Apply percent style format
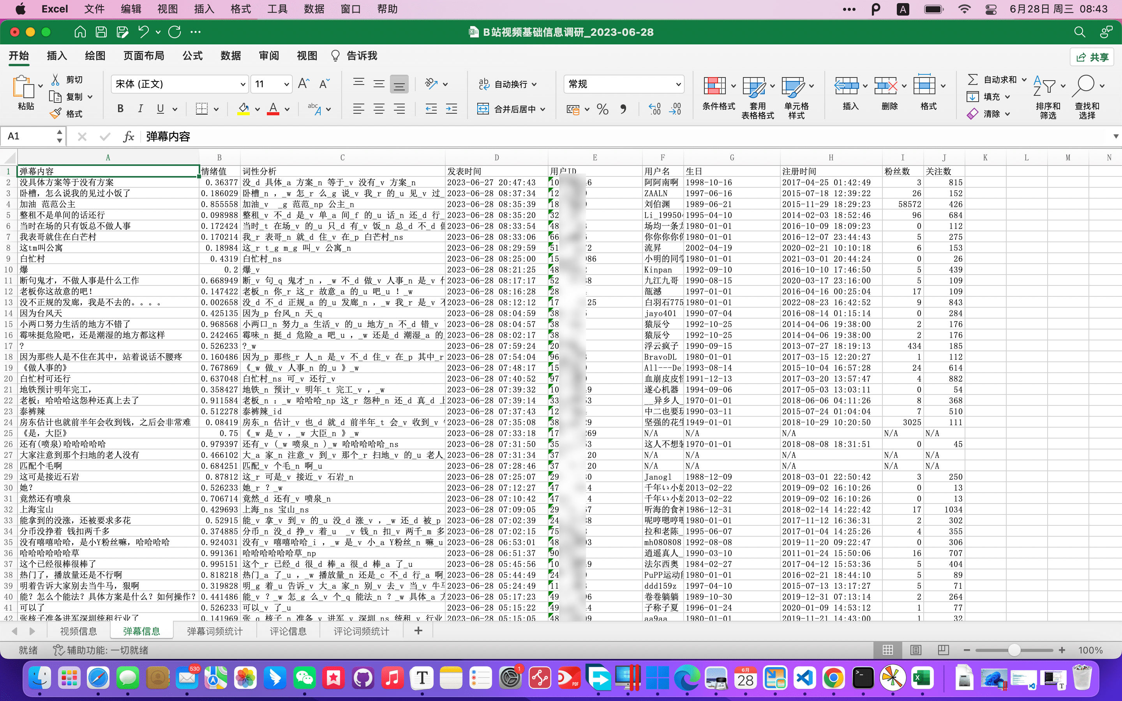 pos(603,109)
